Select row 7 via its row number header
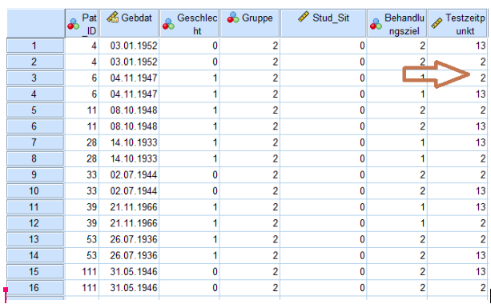 coord(35,142)
